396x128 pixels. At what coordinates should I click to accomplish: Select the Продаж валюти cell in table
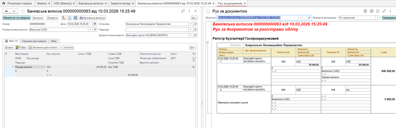(30, 67)
